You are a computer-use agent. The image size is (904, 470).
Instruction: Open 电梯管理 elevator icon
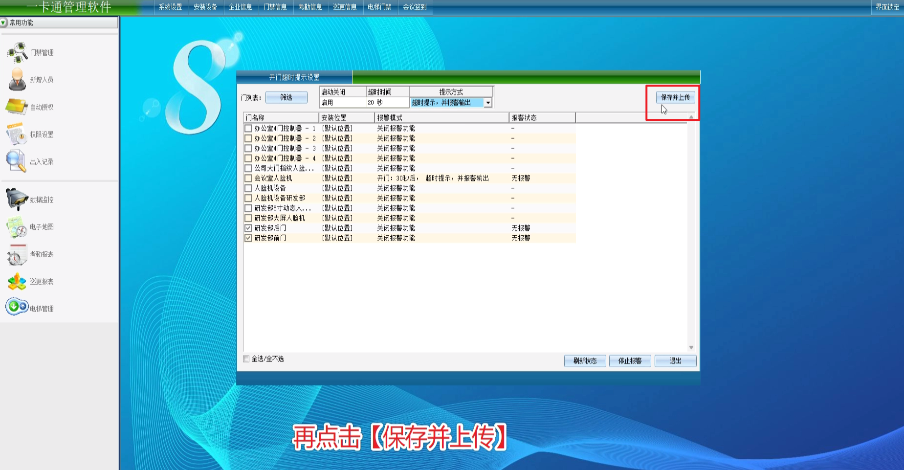point(17,307)
